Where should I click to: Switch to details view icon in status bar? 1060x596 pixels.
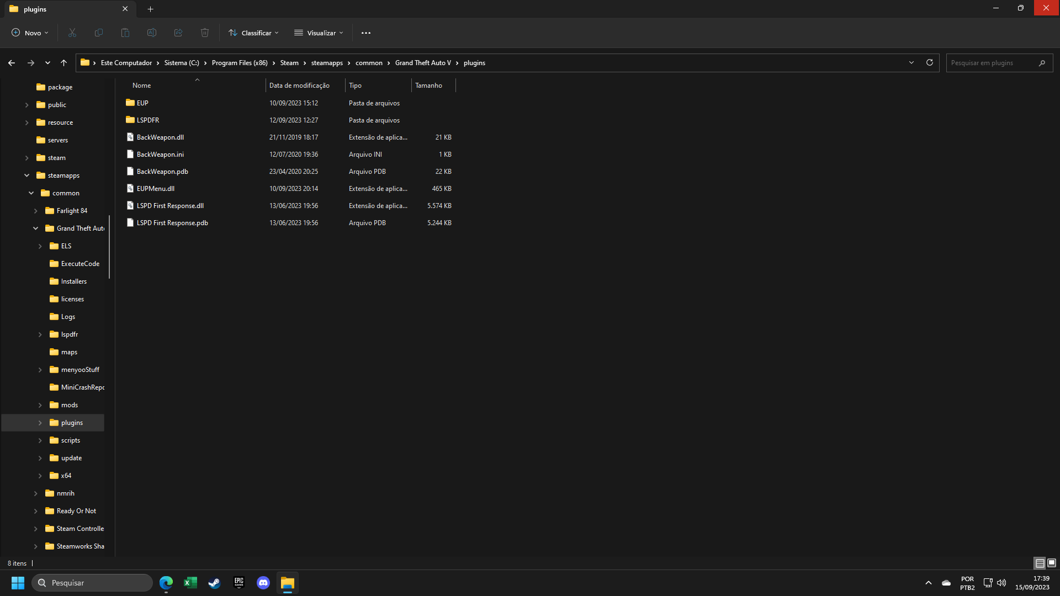click(x=1040, y=563)
